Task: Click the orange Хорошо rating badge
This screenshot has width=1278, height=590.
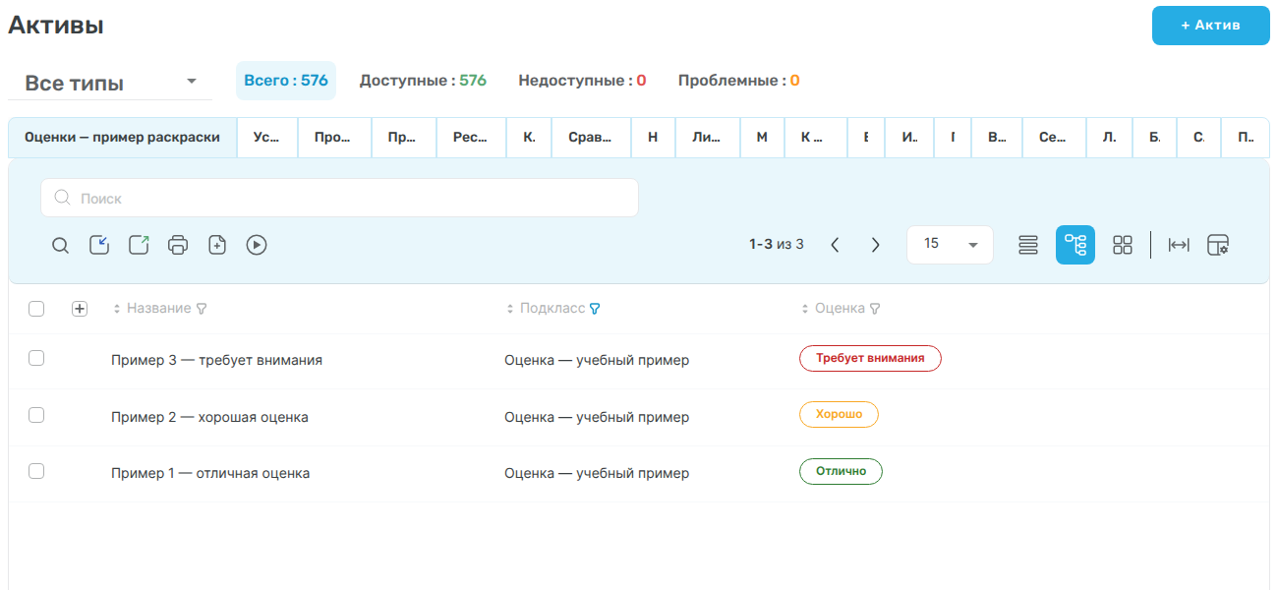Action: tap(839, 415)
